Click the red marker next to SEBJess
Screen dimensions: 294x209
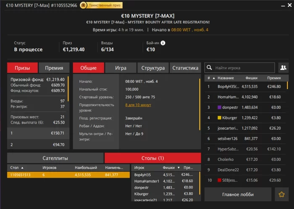pos(219,180)
